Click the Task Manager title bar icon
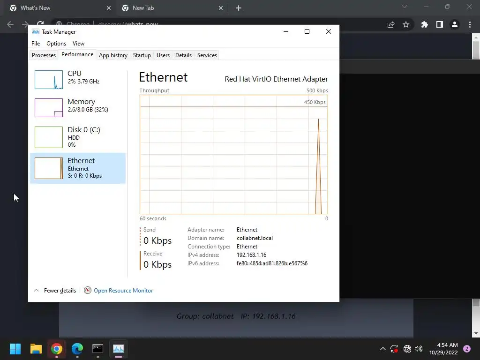Image resolution: width=480 pixels, height=360 pixels. 36,31
